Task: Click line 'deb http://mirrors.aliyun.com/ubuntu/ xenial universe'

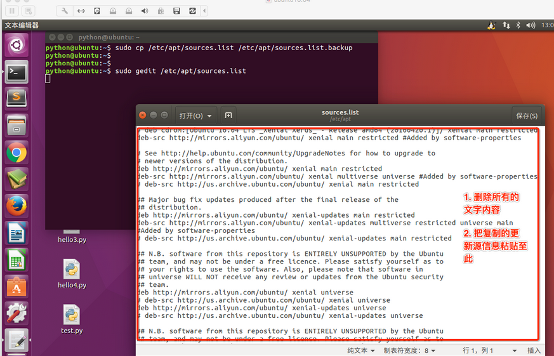Action: [x=246, y=293]
